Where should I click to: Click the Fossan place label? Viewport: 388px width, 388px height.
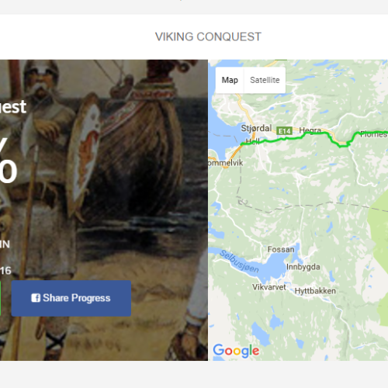pos(281,249)
